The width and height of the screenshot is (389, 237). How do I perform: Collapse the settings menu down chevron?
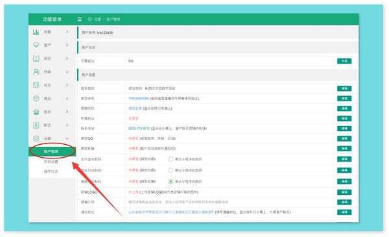point(67,138)
